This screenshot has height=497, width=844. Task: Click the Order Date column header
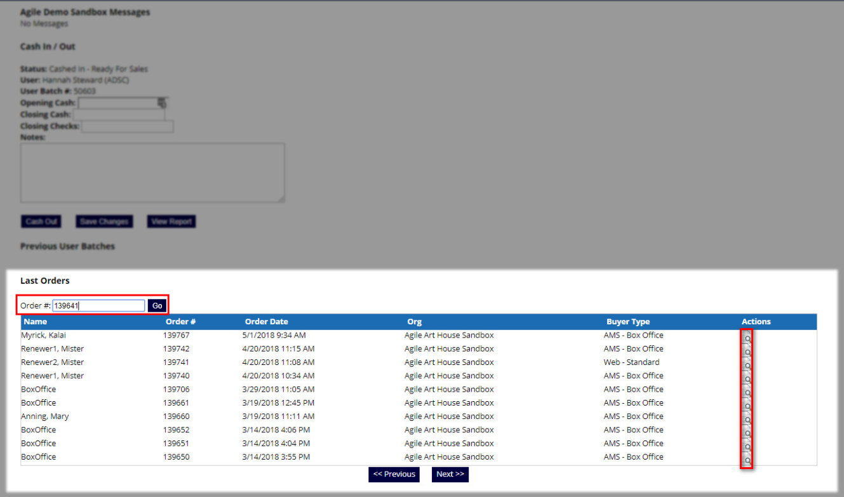pos(267,322)
